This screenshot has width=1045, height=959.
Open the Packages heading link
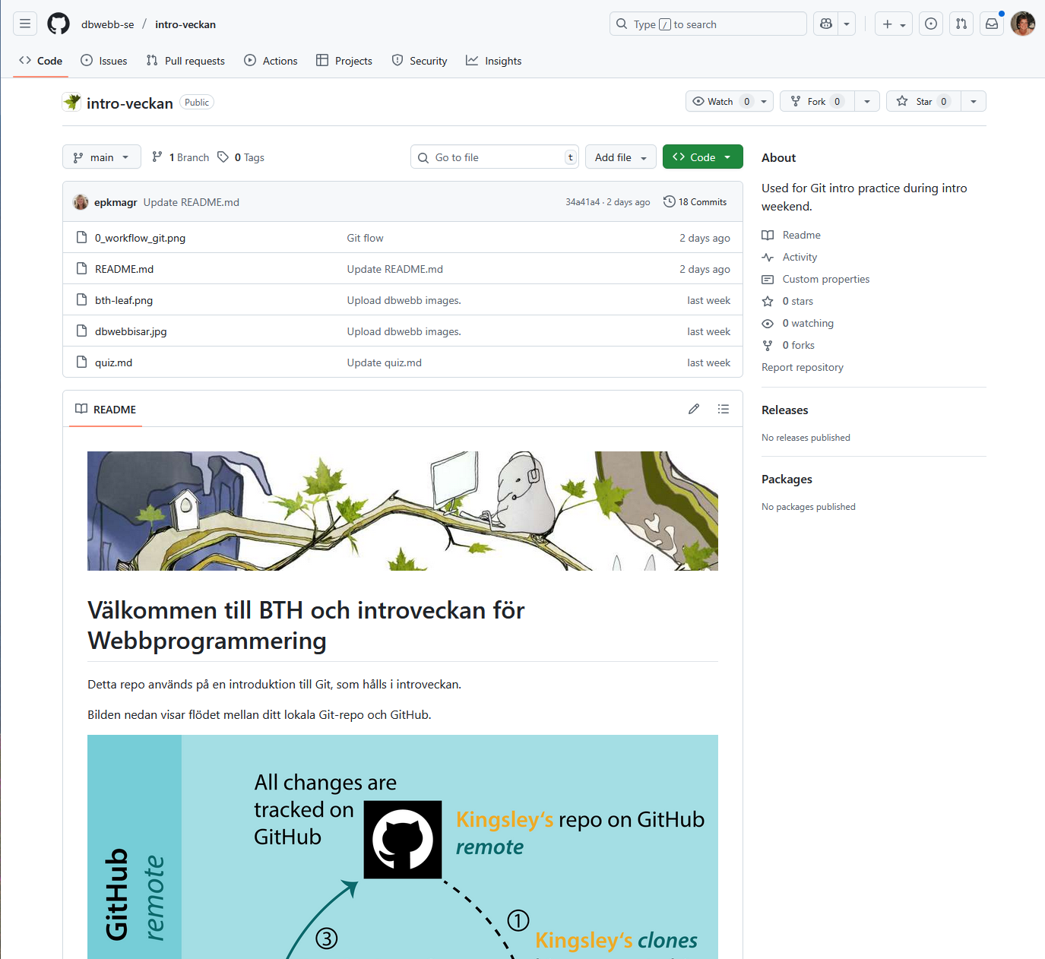coord(787,479)
